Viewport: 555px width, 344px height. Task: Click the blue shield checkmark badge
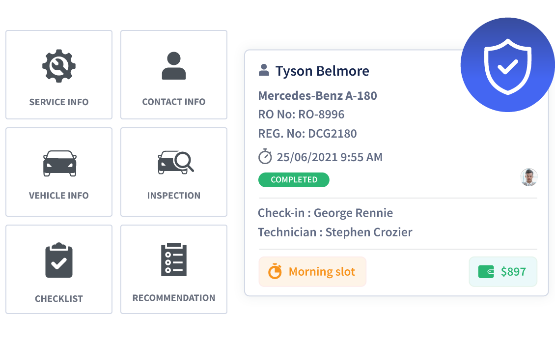coord(507,66)
